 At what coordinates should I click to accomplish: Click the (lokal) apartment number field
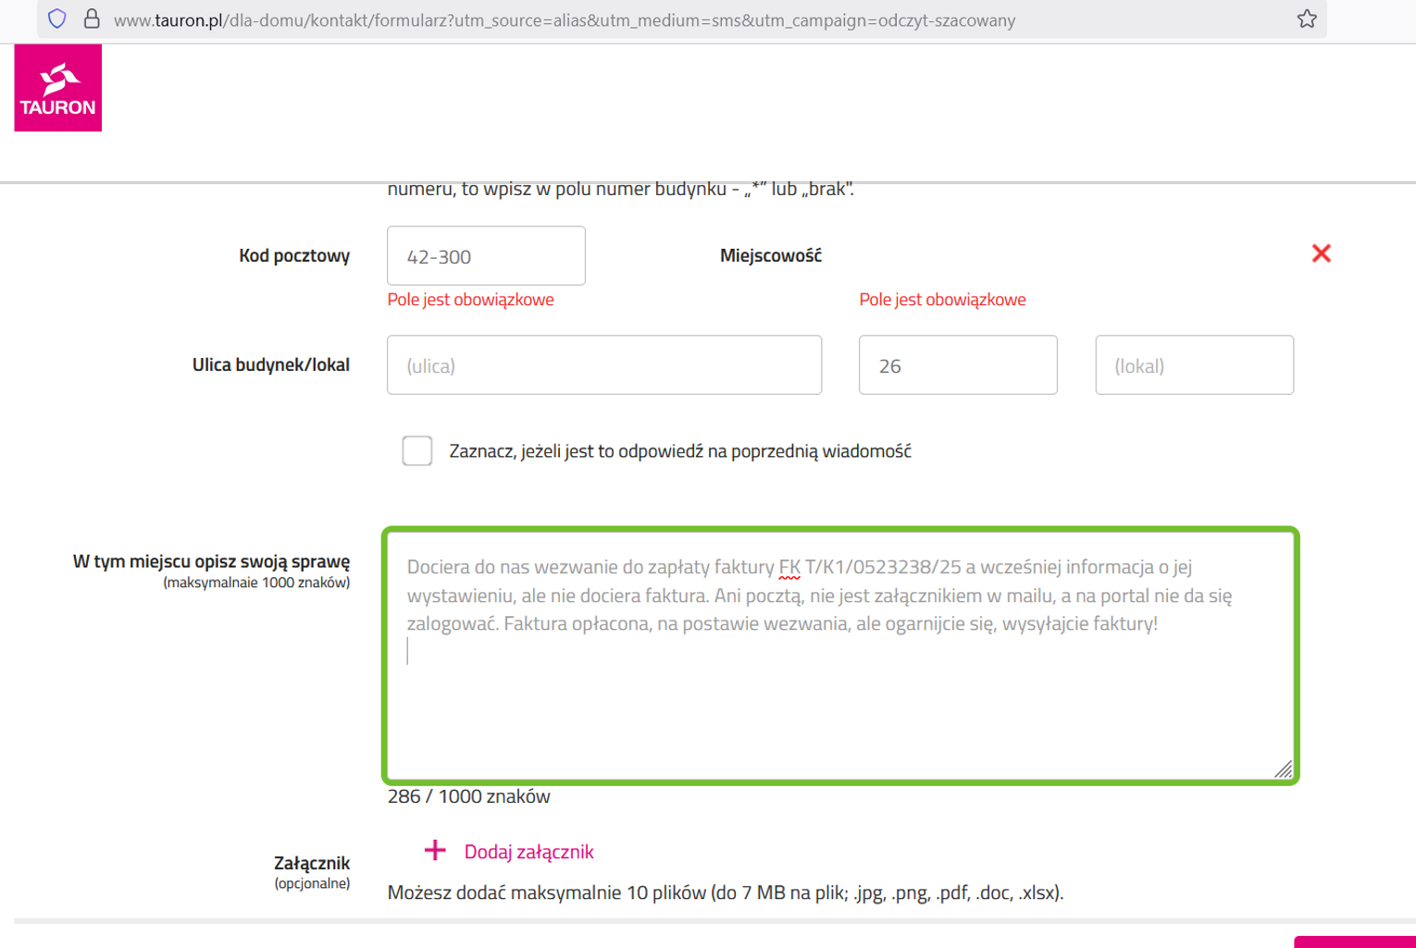[1194, 365]
